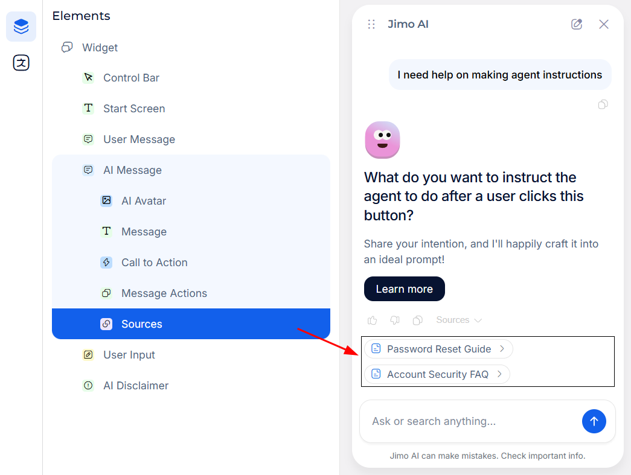Click the new chat edit icon

[x=577, y=24]
